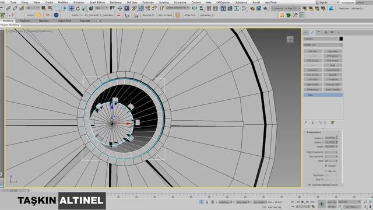Open the object color black swatch
373x210 pixels.
click(x=341, y=38)
